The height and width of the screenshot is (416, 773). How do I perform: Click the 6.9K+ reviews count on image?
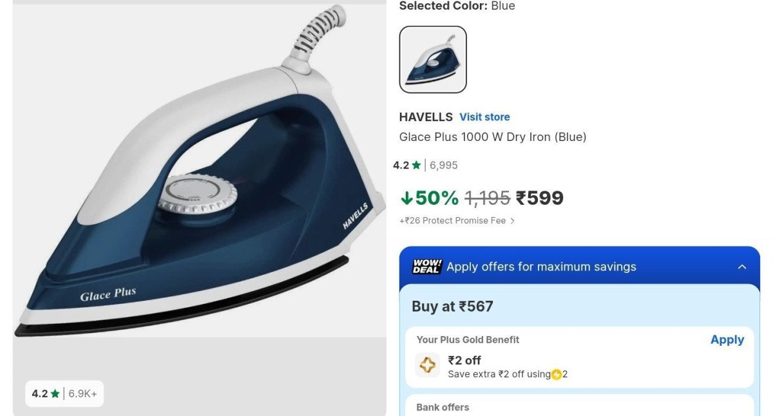(x=83, y=393)
